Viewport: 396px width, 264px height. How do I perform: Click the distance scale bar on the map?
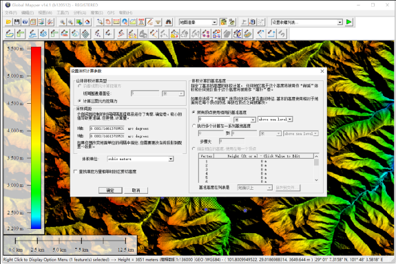click(70, 244)
